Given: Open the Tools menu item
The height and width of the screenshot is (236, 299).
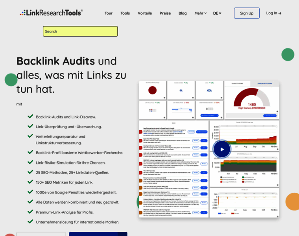Looking at the screenshot, I should click(125, 13).
